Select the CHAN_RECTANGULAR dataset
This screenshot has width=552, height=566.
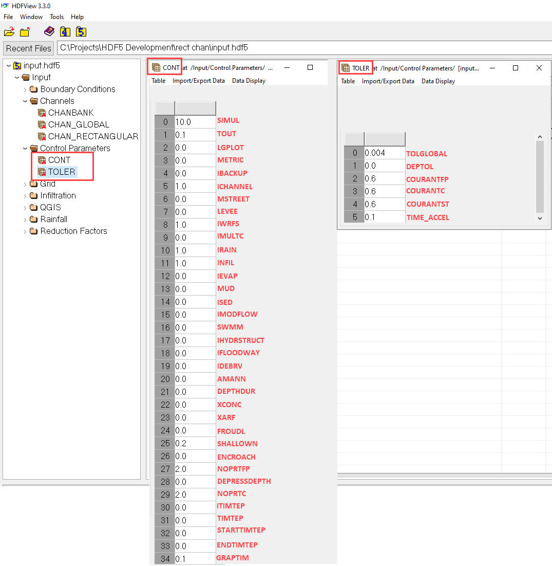pyautogui.click(x=93, y=136)
